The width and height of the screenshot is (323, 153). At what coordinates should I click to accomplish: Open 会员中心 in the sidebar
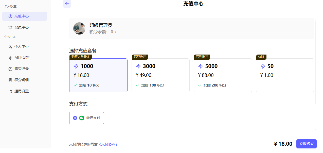tap(22, 27)
